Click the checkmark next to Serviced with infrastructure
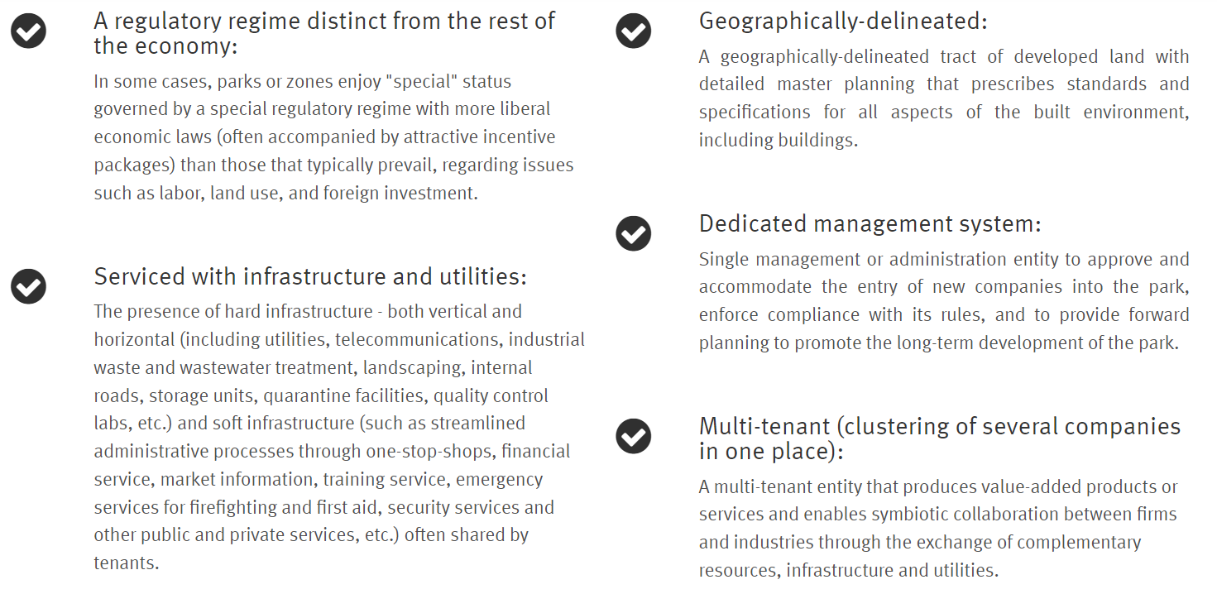The width and height of the screenshot is (1217, 594). click(28, 286)
